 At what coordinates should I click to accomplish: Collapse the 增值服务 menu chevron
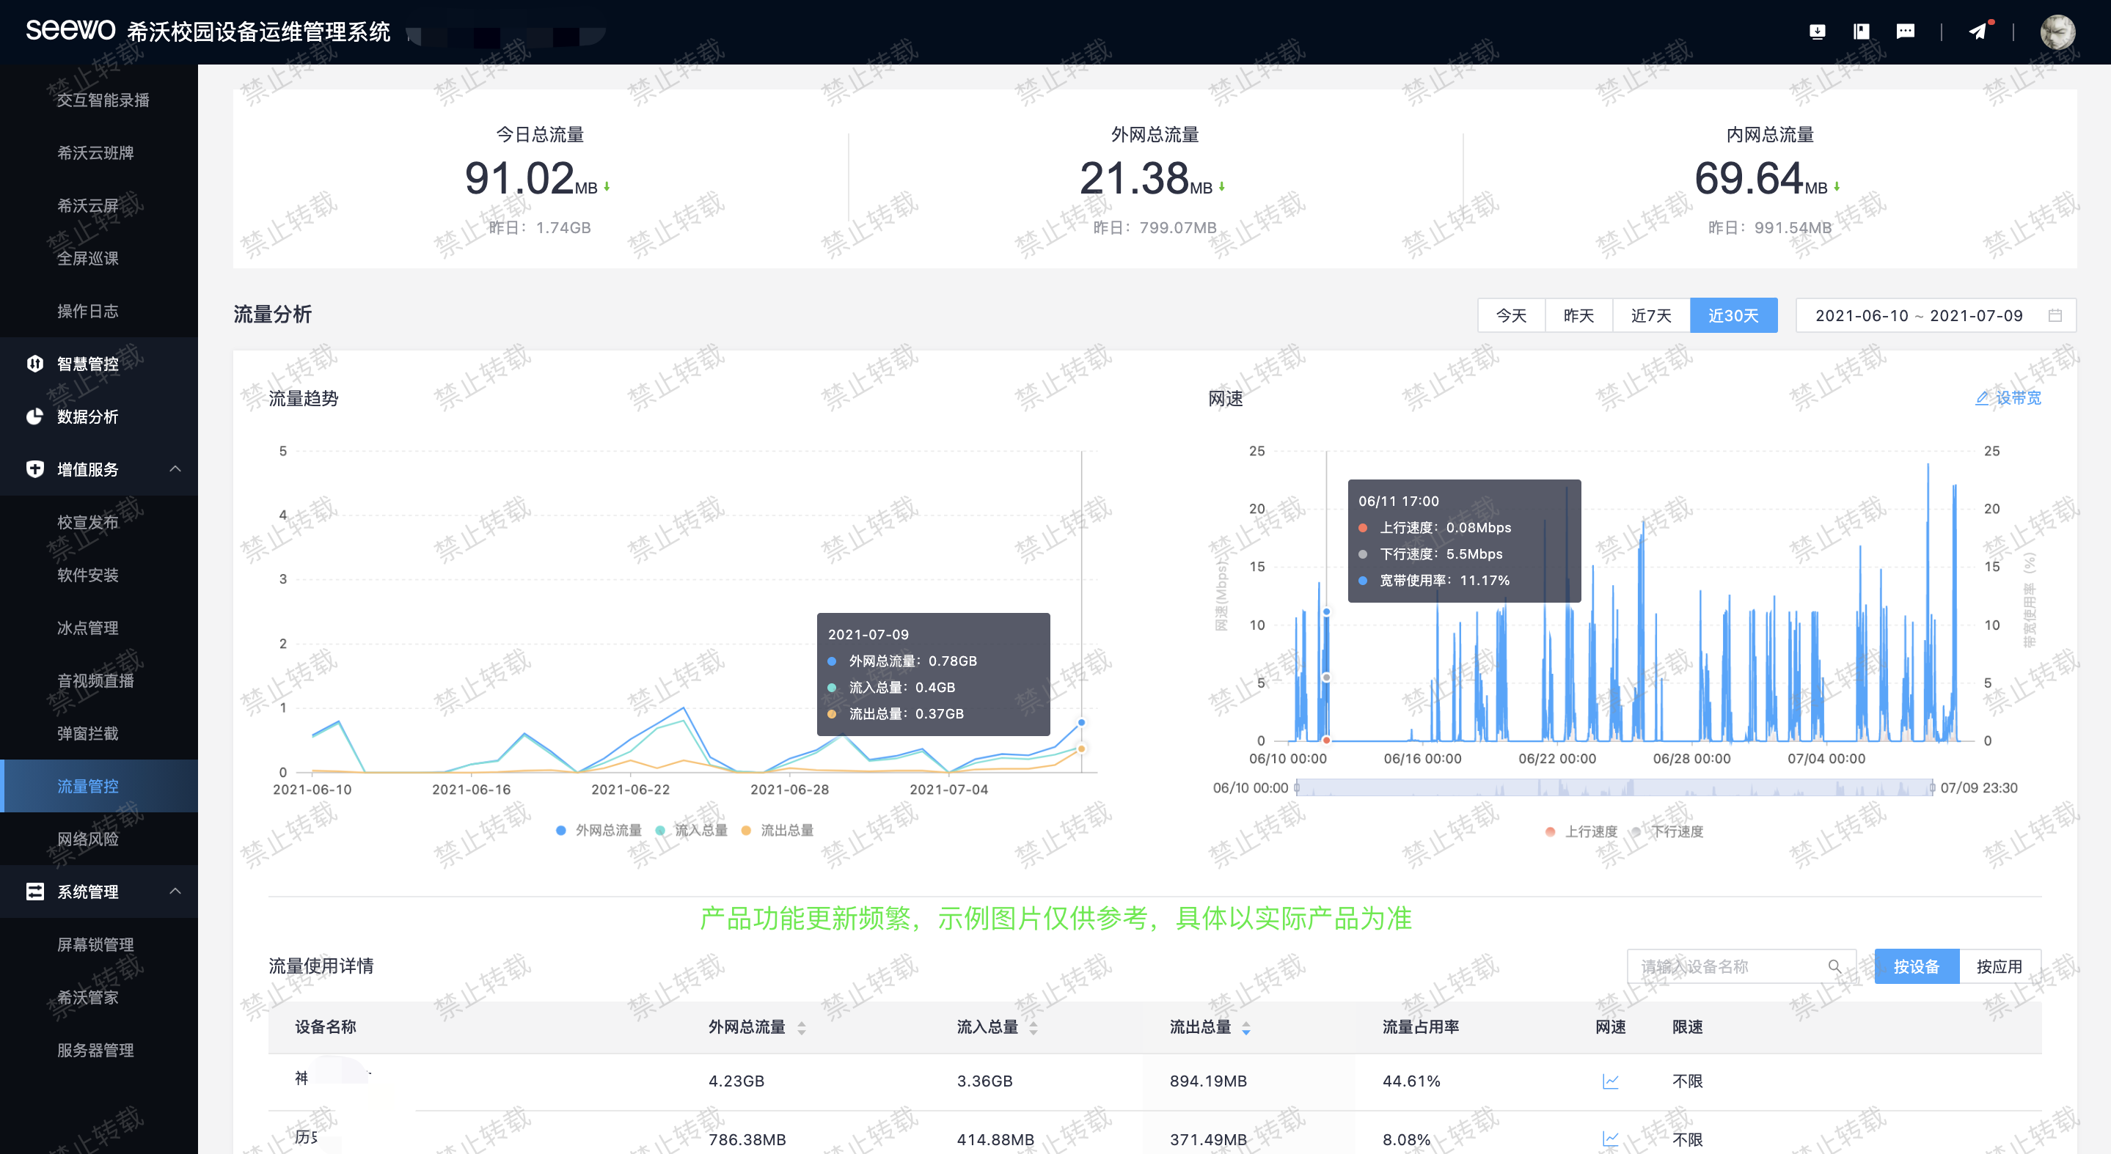(x=175, y=469)
